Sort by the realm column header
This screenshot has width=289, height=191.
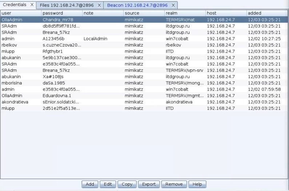185,13
